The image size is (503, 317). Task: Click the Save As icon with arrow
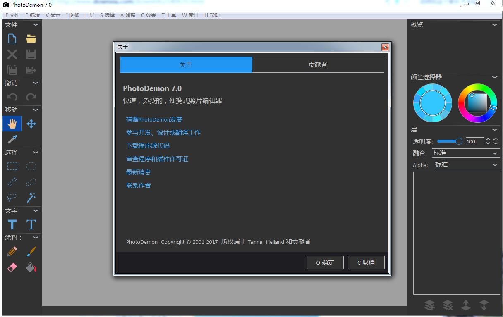pyautogui.click(x=31, y=70)
